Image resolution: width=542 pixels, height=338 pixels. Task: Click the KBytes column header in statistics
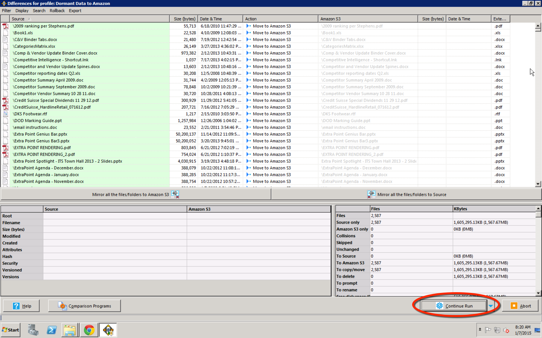point(494,209)
